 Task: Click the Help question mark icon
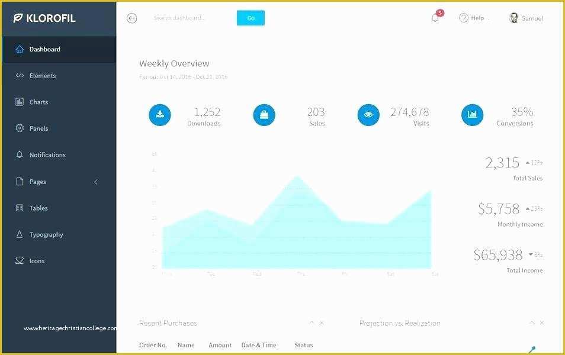pos(463,18)
